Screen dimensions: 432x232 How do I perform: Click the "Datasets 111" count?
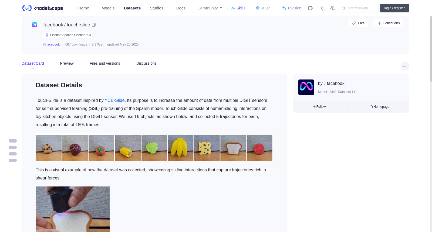coord(347,92)
